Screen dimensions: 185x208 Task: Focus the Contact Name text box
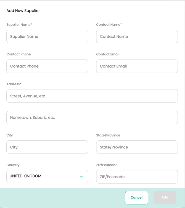tap(137, 37)
